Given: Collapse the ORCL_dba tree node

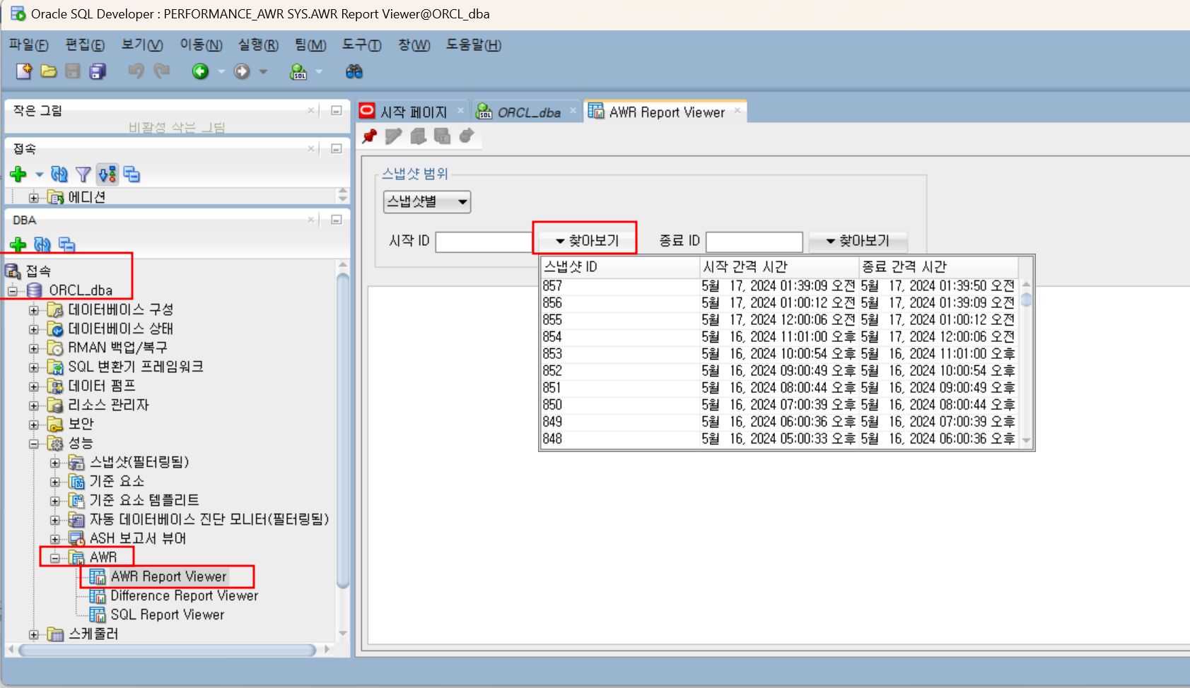Looking at the screenshot, I should pos(12,291).
